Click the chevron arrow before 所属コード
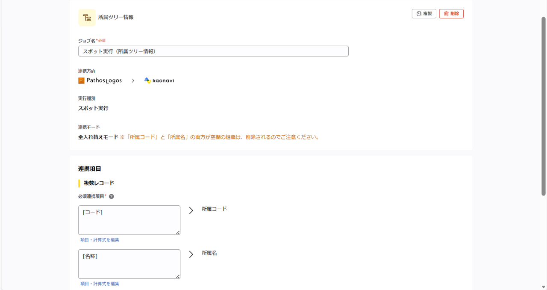This screenshot has width=547, height=290. pyautogui.click(x=191, y=210)
